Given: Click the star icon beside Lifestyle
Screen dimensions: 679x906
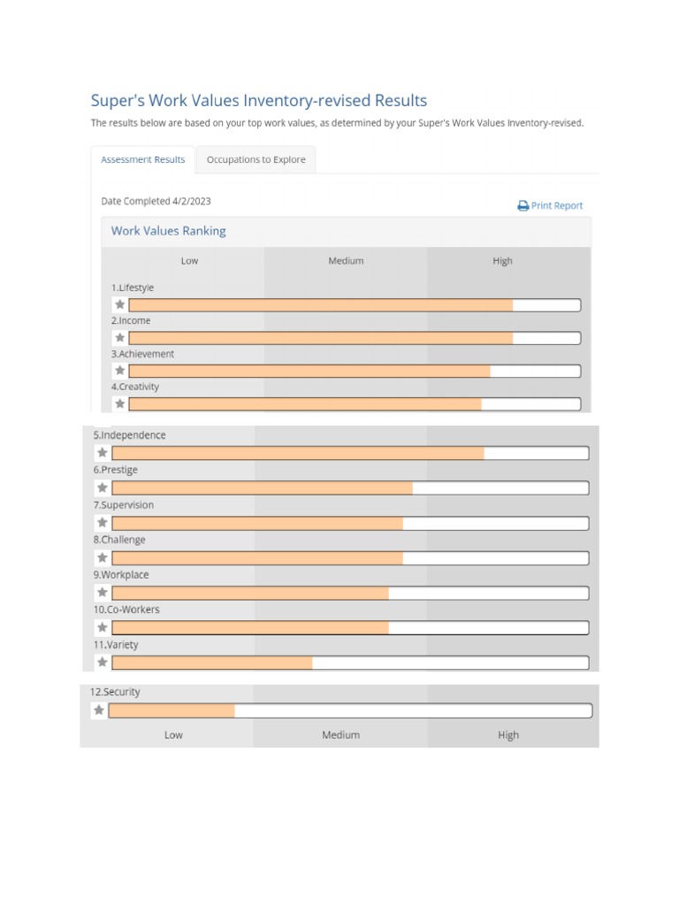Looking at the screenshot, I should pos(120,305).
